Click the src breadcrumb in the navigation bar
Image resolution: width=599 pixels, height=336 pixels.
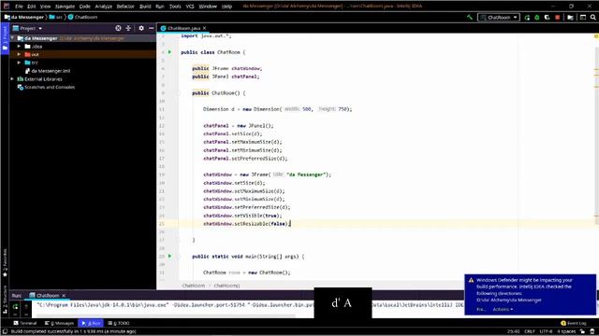pos(56,17)
